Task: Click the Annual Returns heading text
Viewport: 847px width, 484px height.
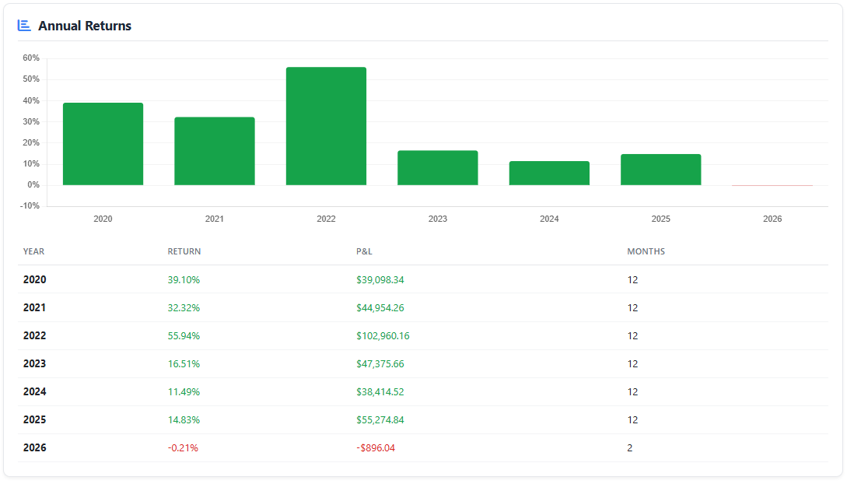Action: [x=85, y=26]
